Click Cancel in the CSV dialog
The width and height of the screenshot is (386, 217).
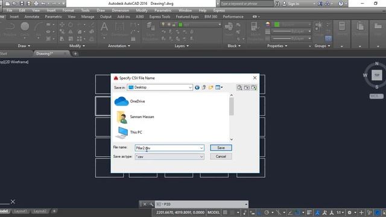221,157
